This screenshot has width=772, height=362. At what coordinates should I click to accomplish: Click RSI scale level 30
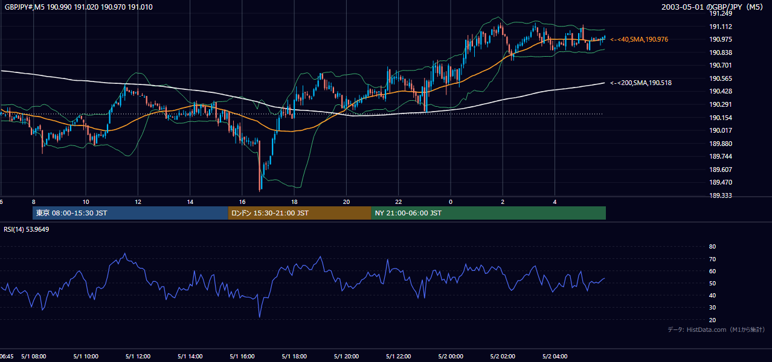point(713,308)
